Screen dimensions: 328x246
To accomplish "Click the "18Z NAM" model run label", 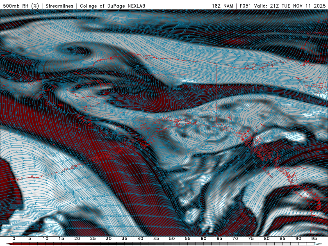I will click(x=222, y=6).
